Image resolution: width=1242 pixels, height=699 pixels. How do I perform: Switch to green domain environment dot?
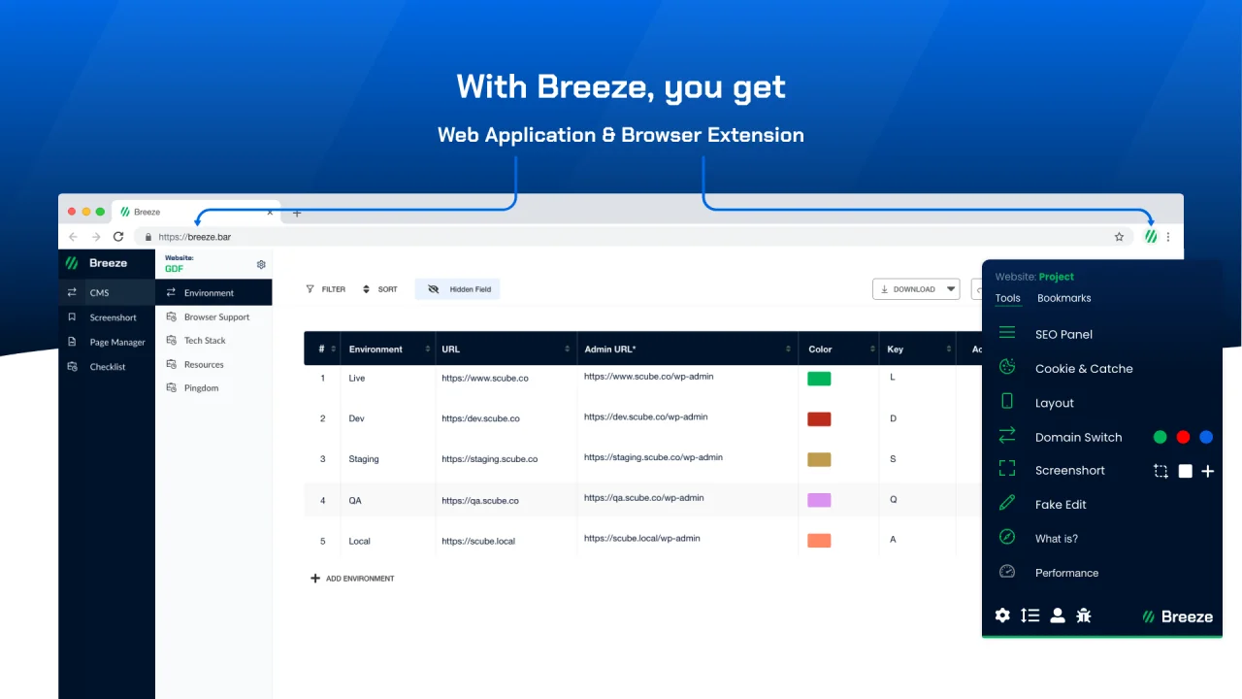click(1160, 437)
